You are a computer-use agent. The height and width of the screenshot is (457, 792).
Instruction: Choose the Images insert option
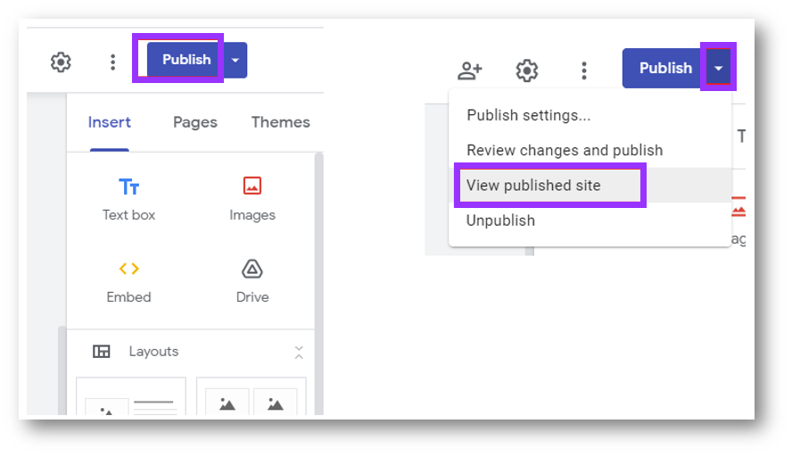point(252,198)
